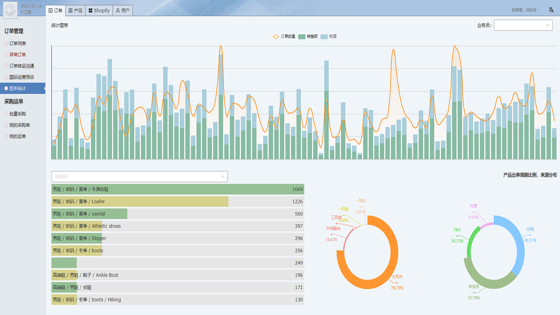
Task: Click the 请选择 dropdown chevron
Action: tap(222, 176)
